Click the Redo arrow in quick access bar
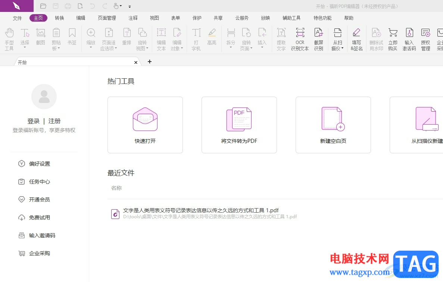Screen dimensions: 443x282 [x=105, y=6]
